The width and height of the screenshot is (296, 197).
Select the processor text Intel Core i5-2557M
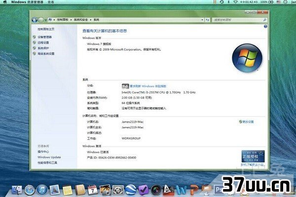[x=158, y=93]
